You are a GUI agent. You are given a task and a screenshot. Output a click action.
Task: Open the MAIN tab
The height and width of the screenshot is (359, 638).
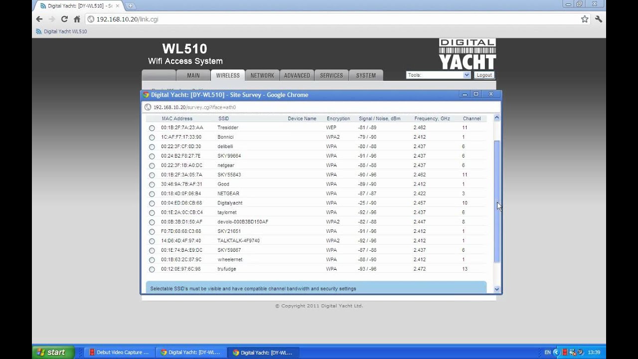[x=193, y=75]
